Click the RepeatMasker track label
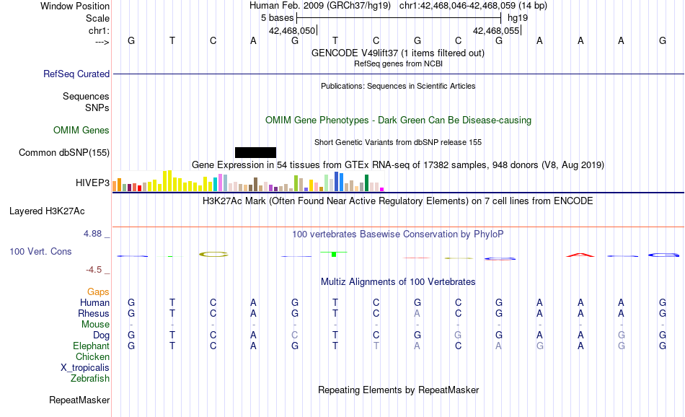This screenshot has height=417, width=685. [79, 400]
